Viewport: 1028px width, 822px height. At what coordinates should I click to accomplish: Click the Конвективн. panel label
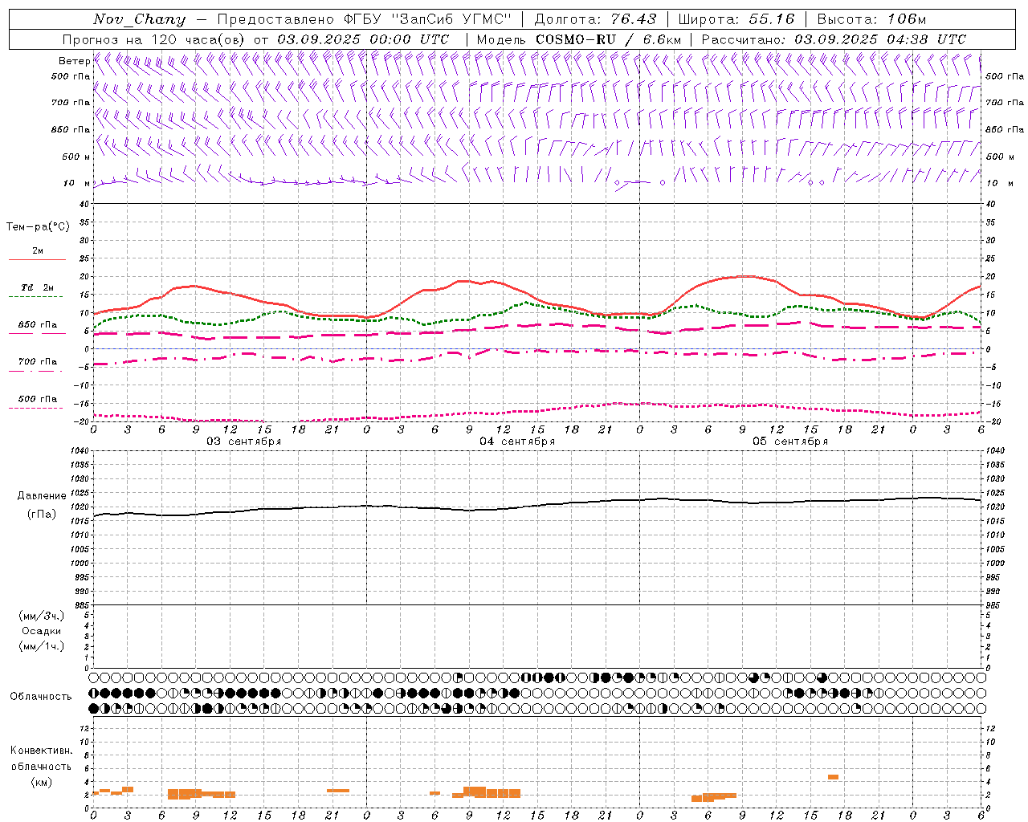coord(42,751)
